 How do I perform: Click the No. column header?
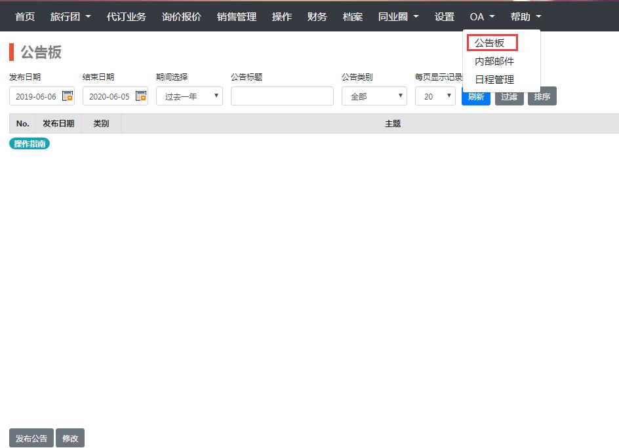22,123
